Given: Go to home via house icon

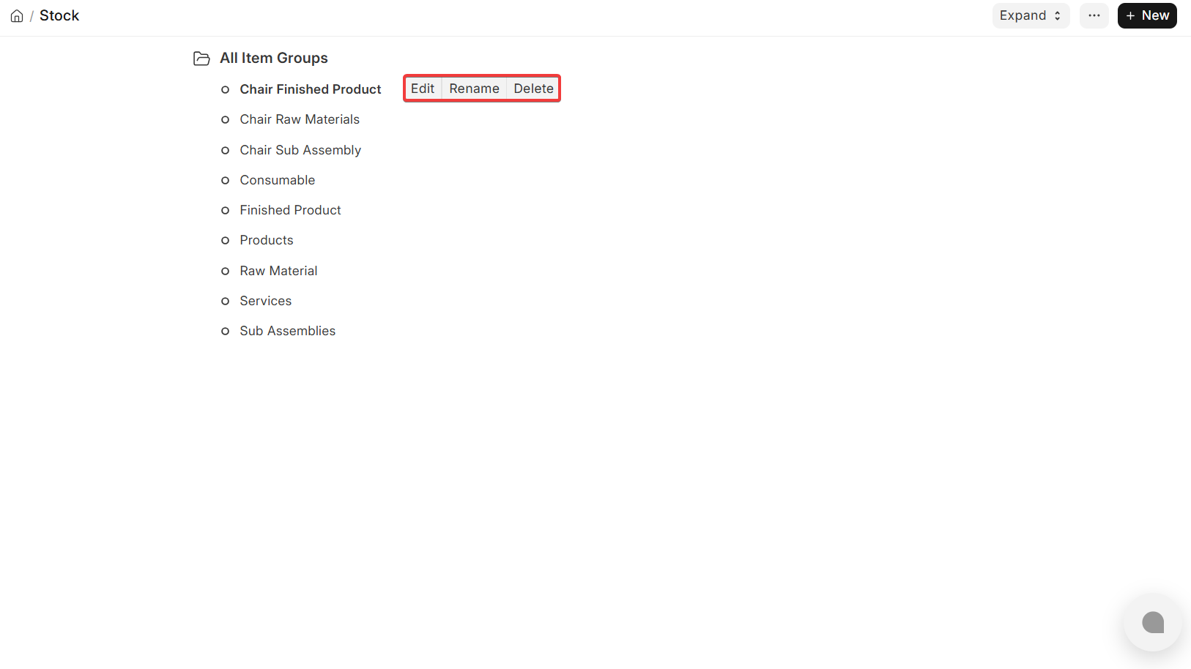Looking at the screenshot, I should point(17,16).
